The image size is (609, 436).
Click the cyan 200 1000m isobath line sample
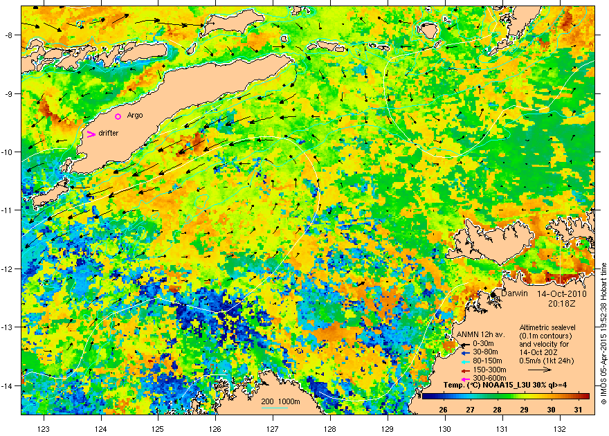pos(275,408)
